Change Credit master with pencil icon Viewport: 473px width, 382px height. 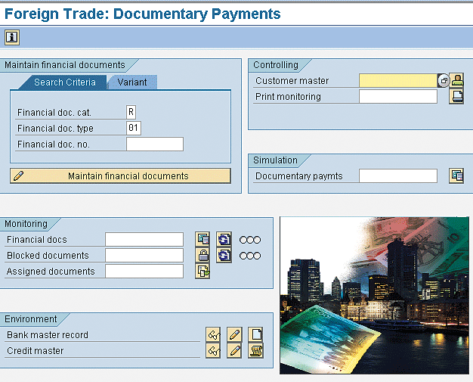tap(234, 350)
